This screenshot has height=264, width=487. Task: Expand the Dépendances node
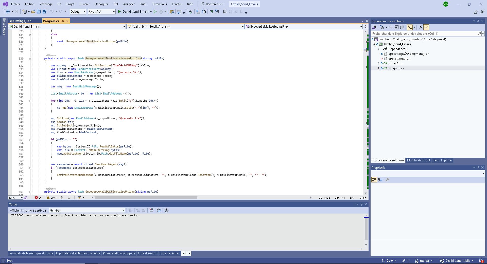[x=378, y=49]
